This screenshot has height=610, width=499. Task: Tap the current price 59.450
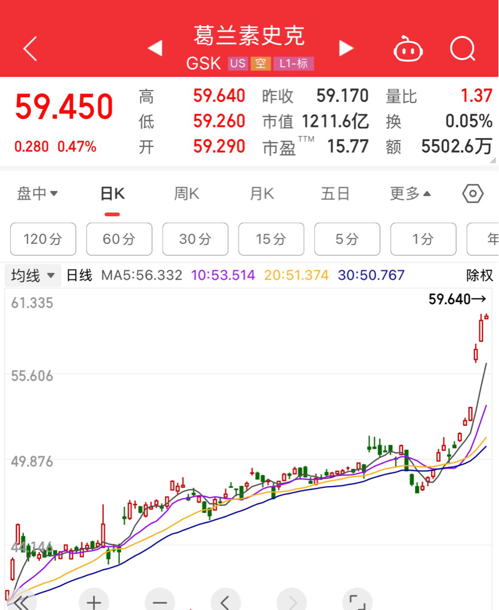(x=64, y=107)
